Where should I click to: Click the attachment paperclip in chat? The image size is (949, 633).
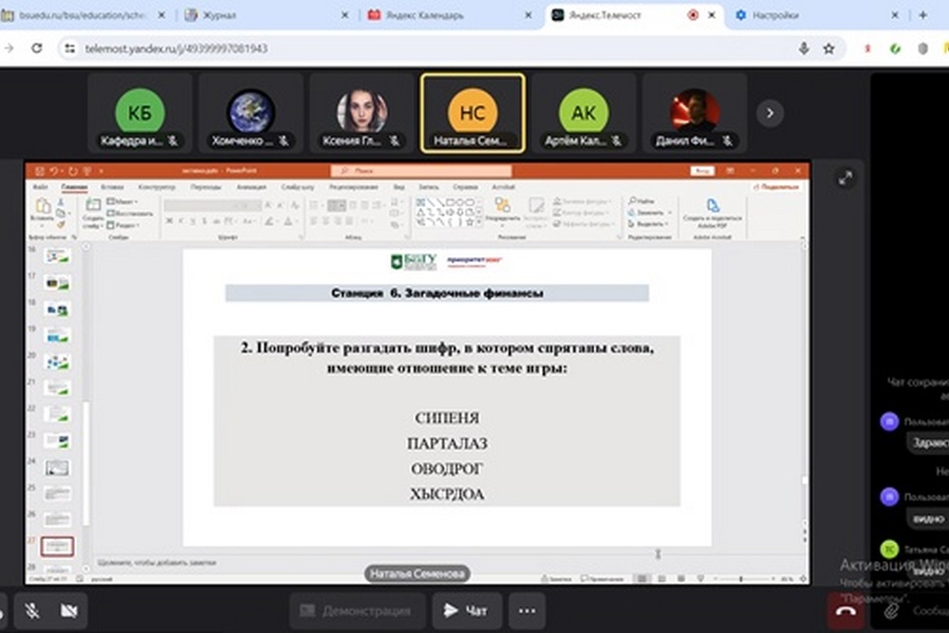(x=891, y=611)
